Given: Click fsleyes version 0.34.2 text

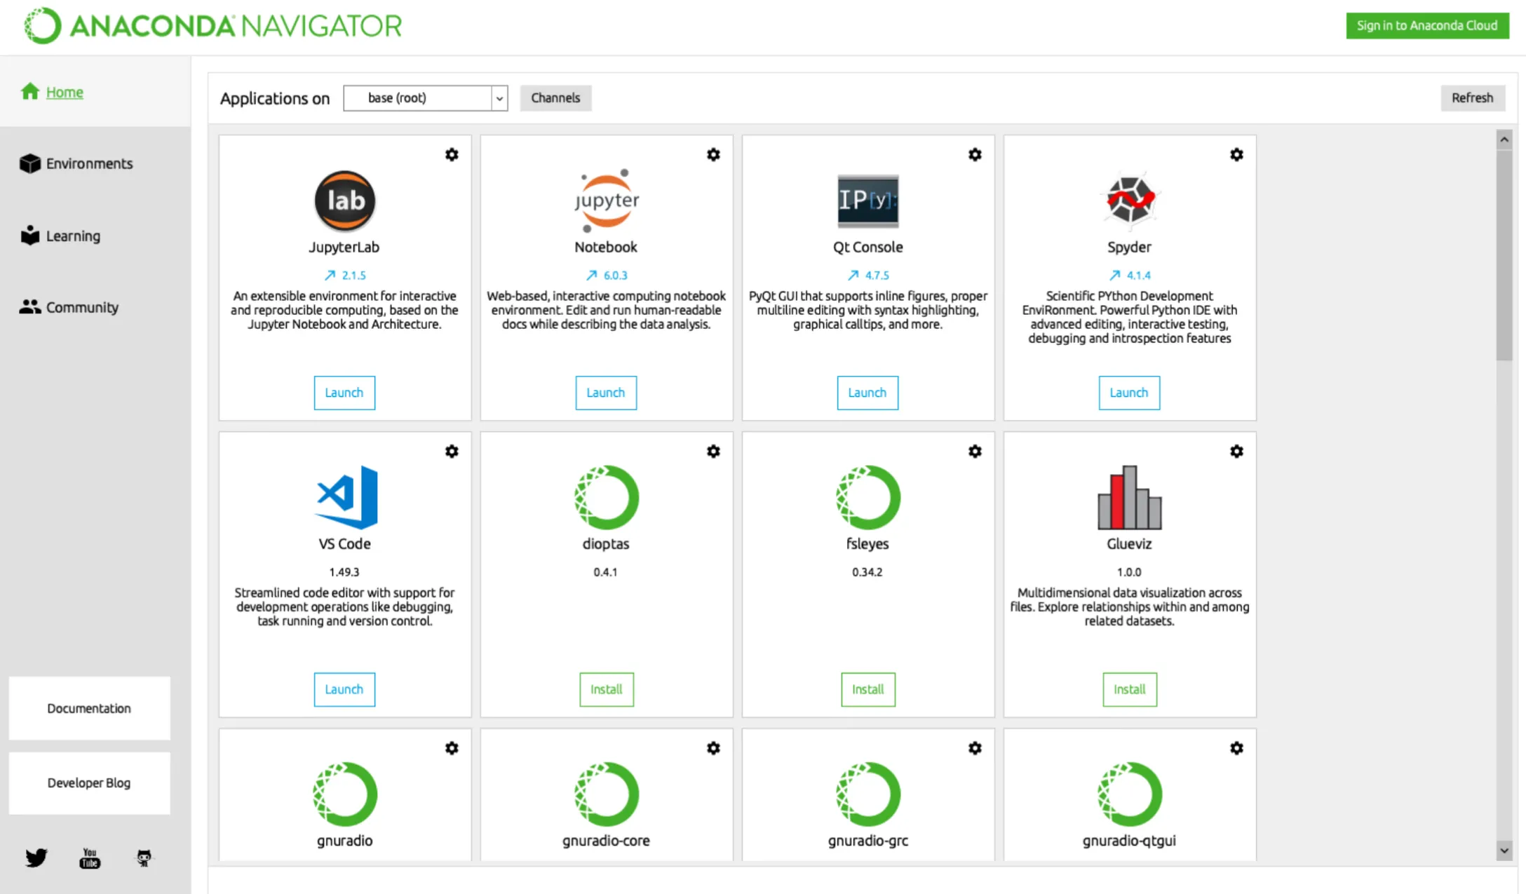Looking at the screenshot, I should [x=867, y=572].
